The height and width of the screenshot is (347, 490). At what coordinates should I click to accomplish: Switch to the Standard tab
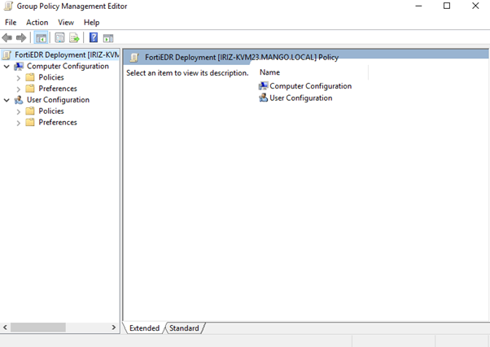coord(184,328)
